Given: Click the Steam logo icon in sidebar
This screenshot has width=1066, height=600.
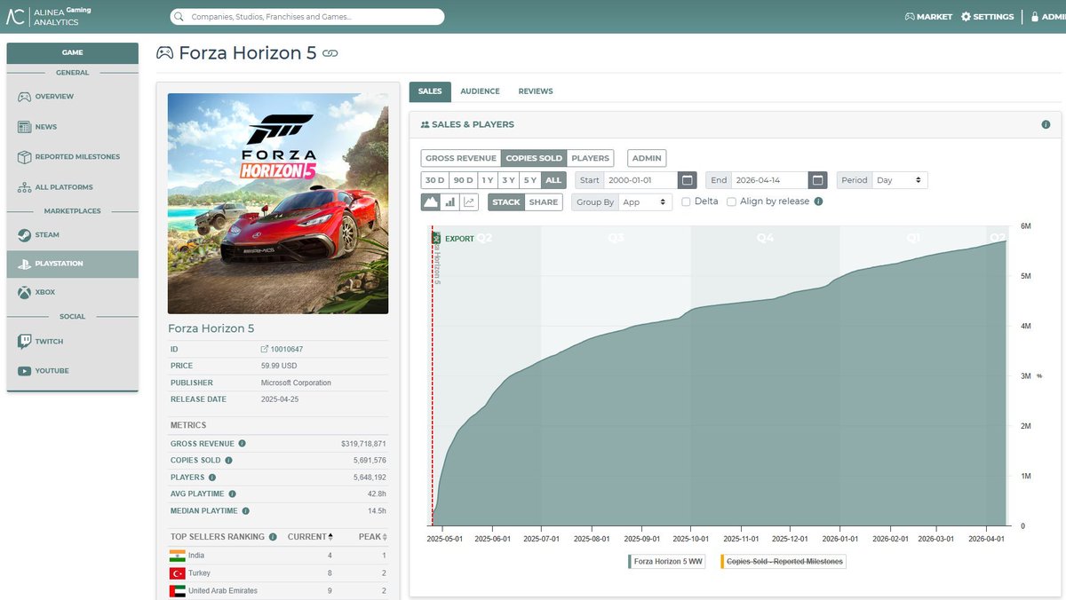Looking at the screenshot, I should pyautogui.click(x=24, y=235).
